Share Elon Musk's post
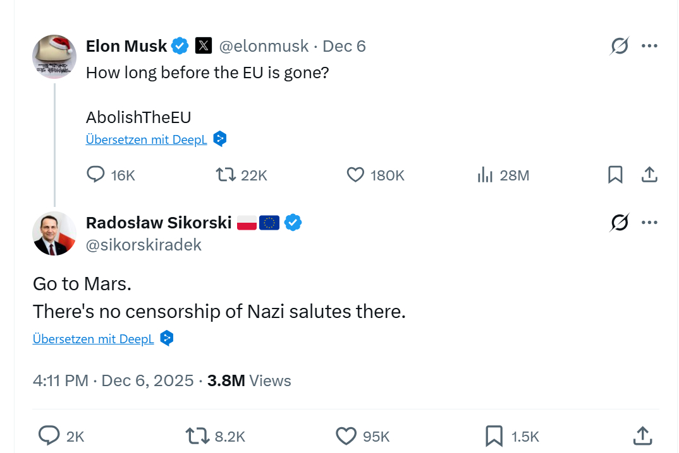 pos(649,175)
